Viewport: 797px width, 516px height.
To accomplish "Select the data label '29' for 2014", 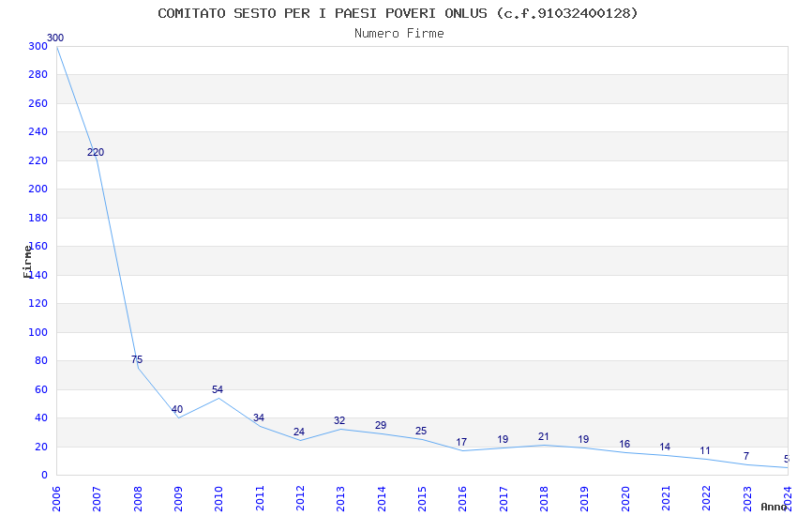I will pyautogui.click(x=381, y=425).
